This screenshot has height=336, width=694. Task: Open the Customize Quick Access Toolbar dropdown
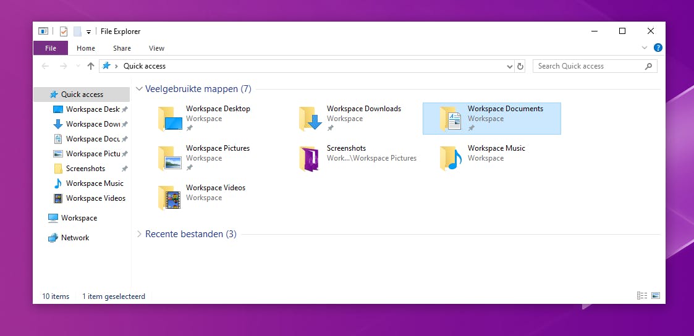(88, 32)
